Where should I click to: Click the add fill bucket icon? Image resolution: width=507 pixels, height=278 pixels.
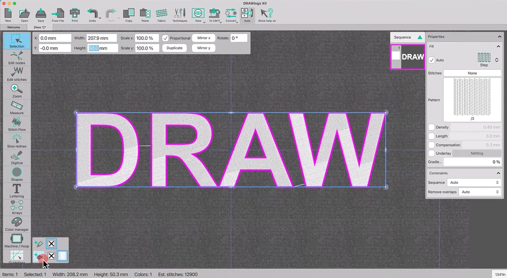click(39, 256)
